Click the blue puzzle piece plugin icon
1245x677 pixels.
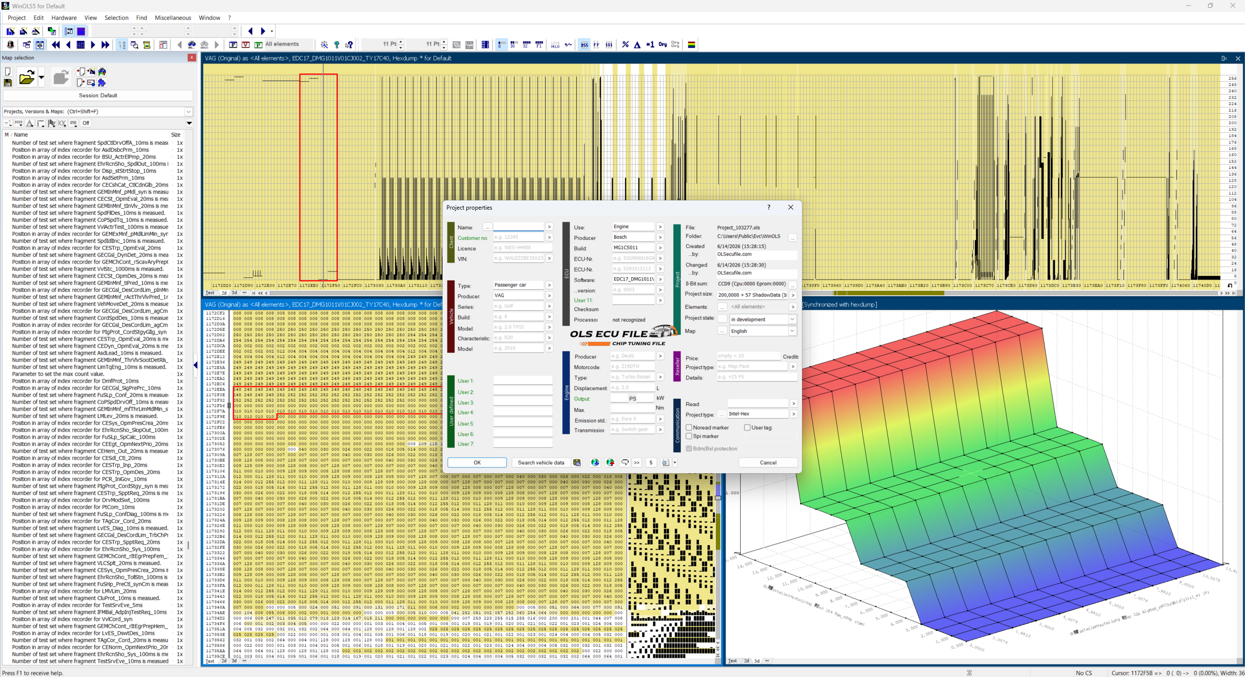tap(102, 83)
